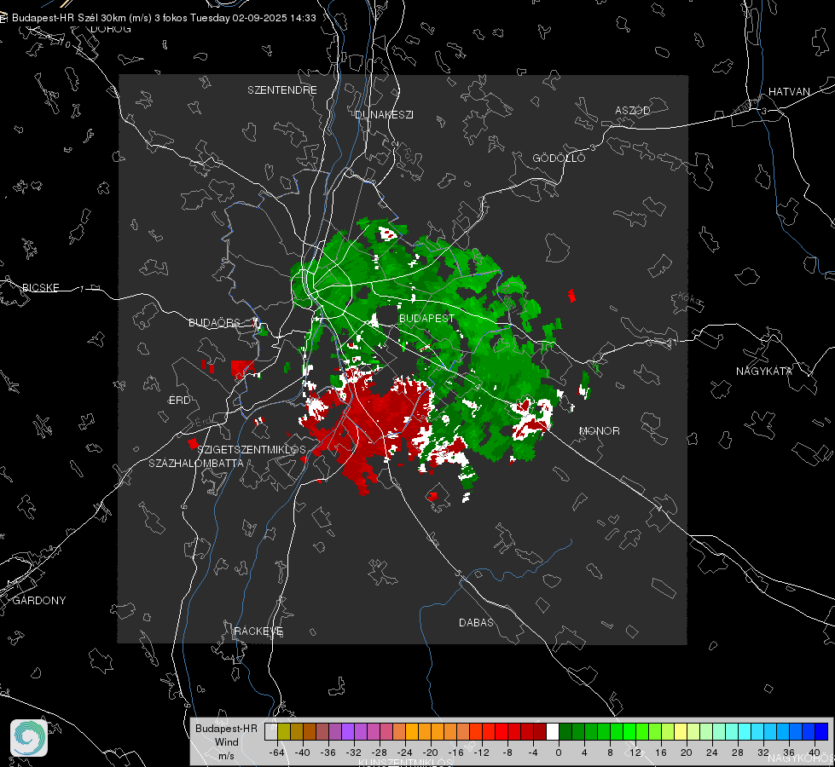
Task: Click the SZÁZHALOMBATTA town label
Action: (x=196, y=463)
